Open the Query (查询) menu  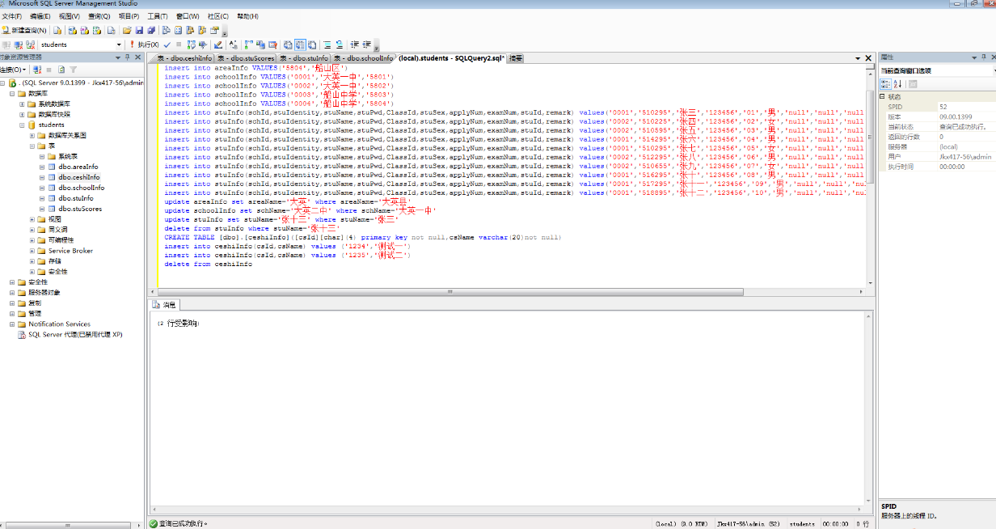99,16
